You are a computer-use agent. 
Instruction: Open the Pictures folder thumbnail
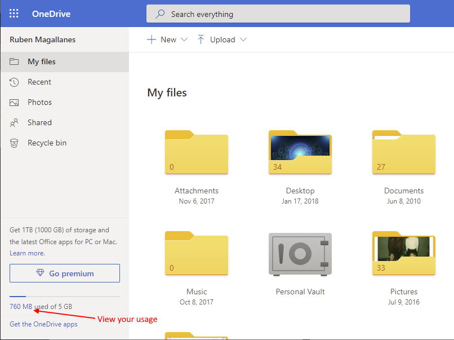404,253
